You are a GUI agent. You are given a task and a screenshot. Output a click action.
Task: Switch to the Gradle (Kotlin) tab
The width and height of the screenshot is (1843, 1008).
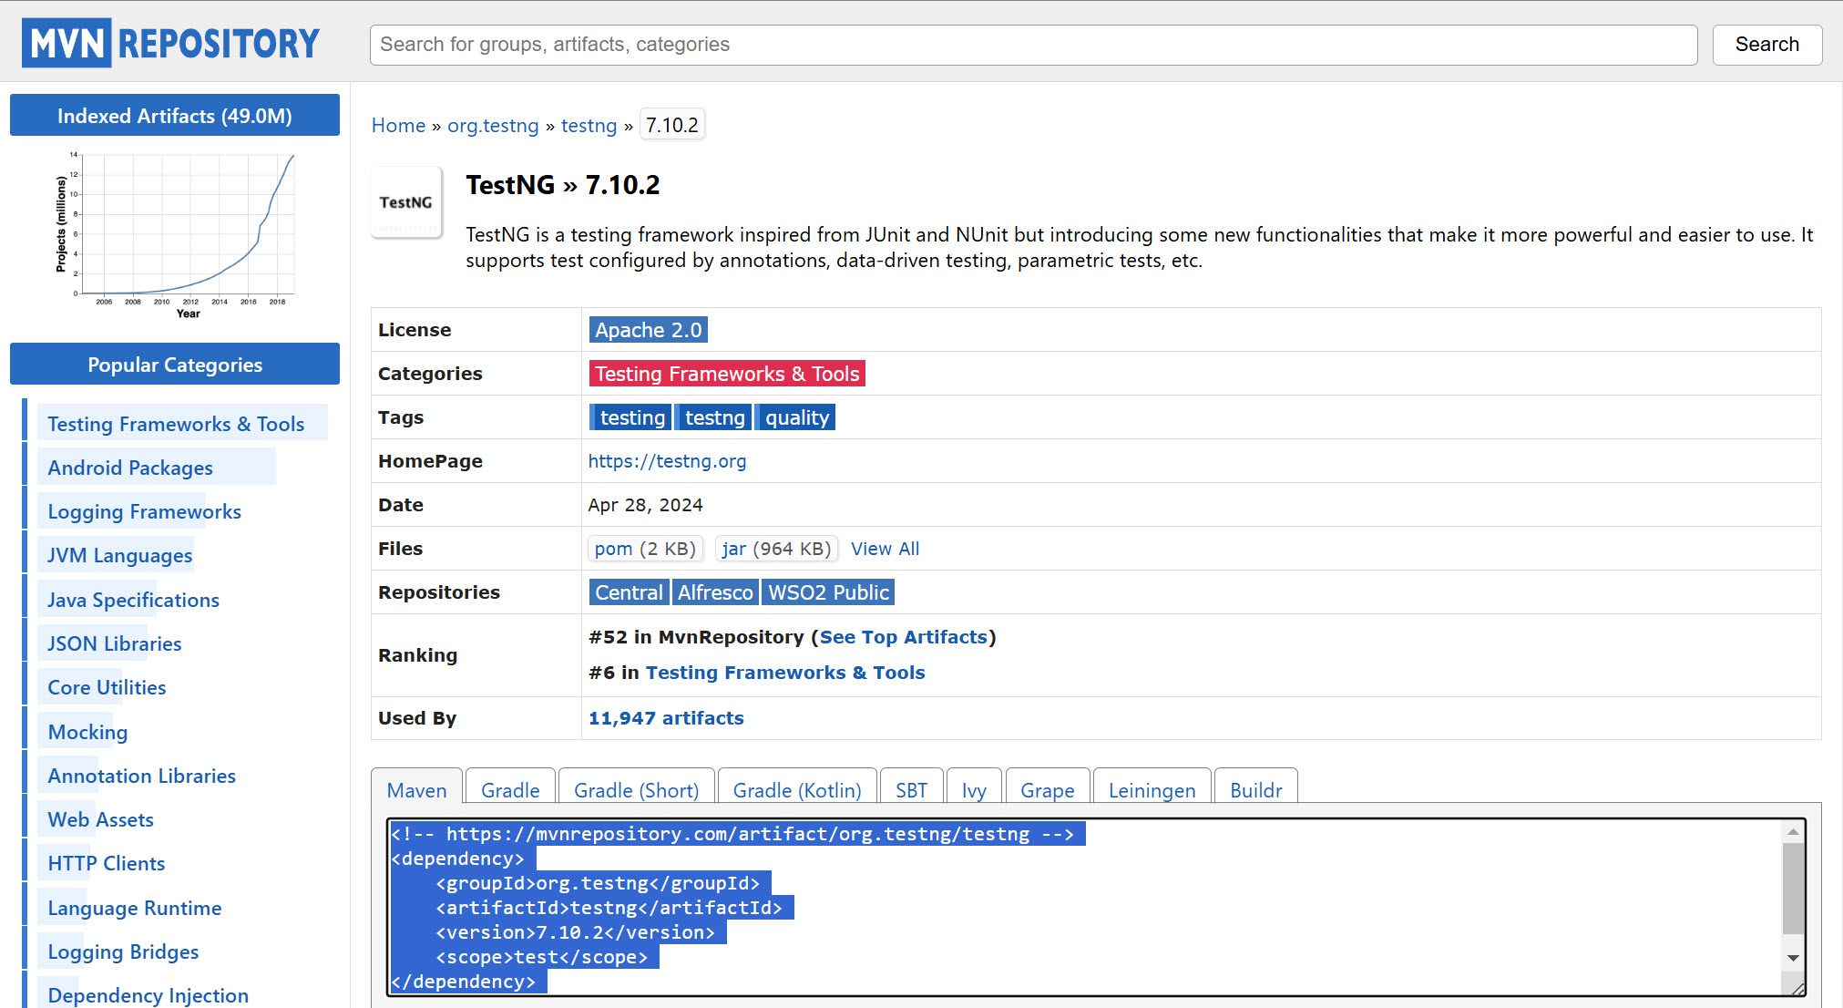tap(797, 790)
